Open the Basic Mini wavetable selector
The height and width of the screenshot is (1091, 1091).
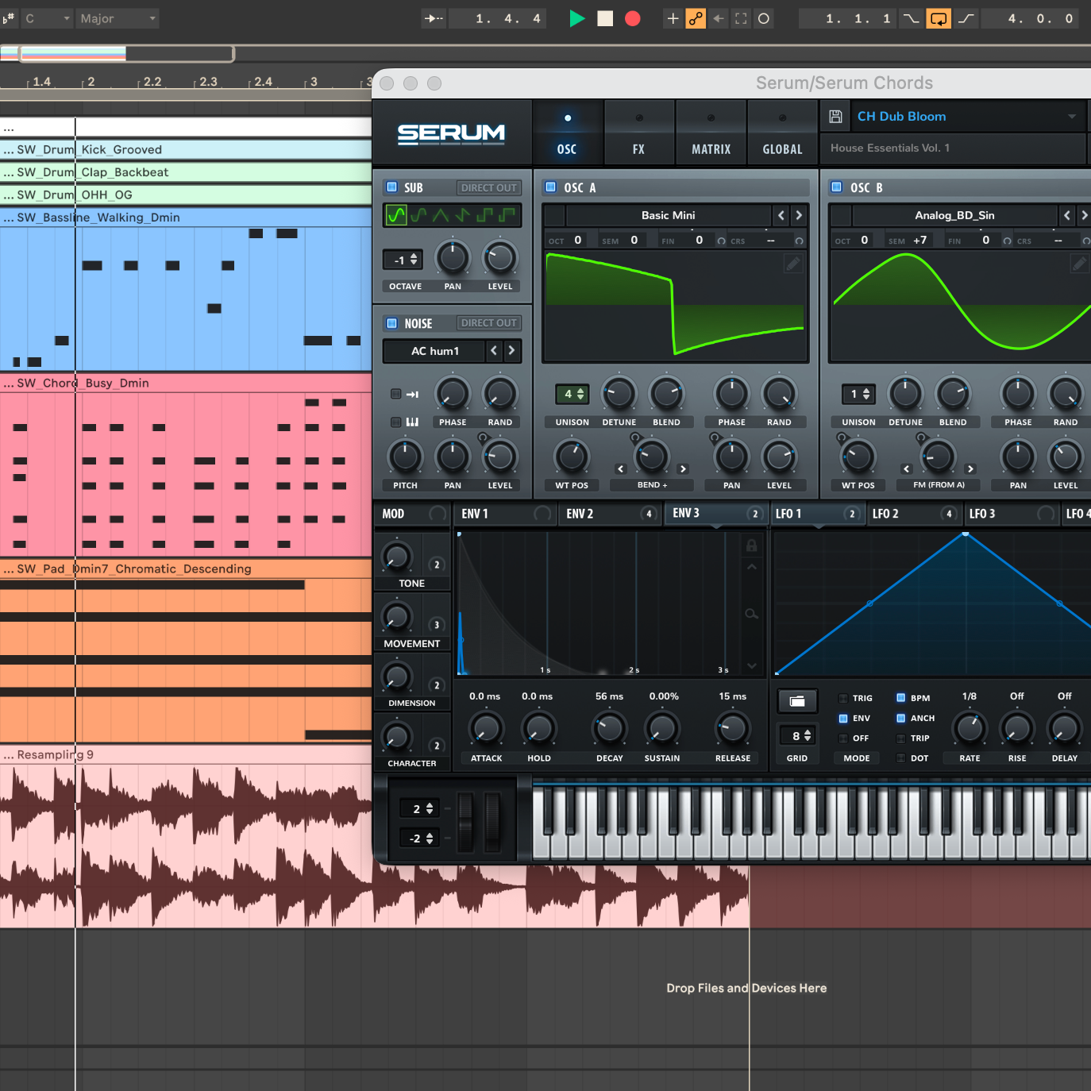(x=668, y=215)
